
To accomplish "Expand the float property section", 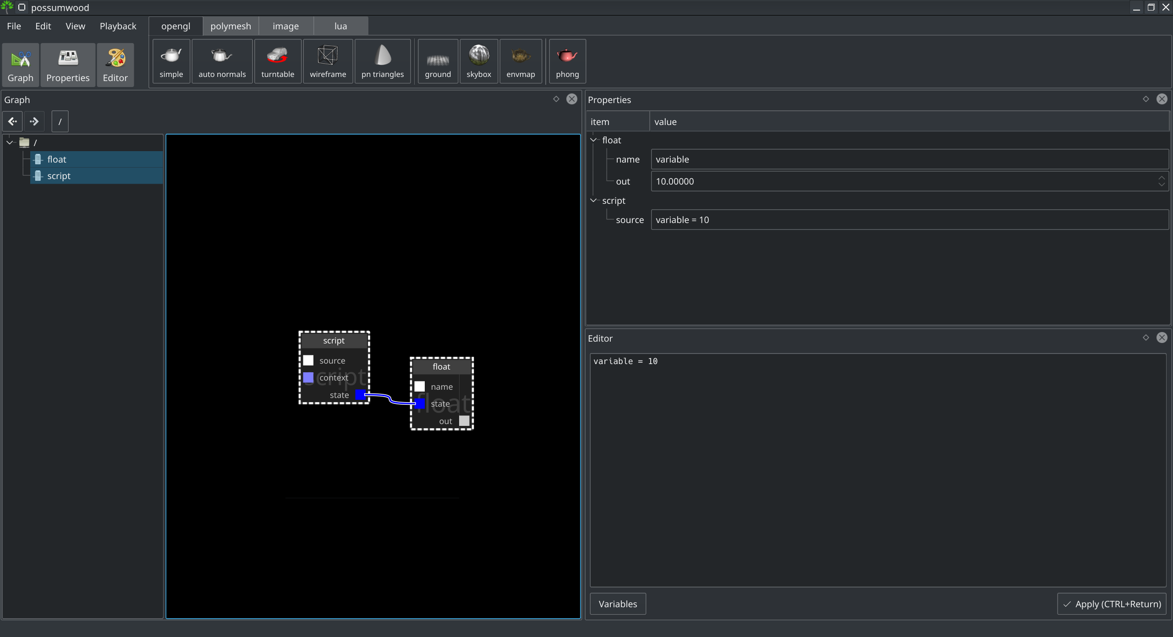I will (594, 140).
